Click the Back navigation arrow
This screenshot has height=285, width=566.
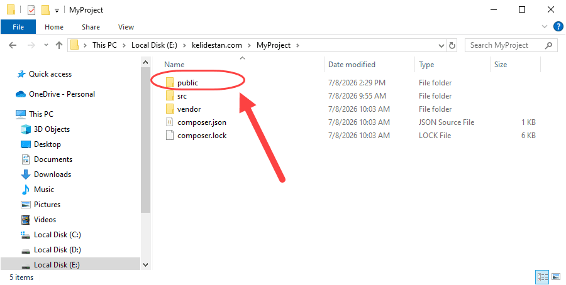(x=13, y=45)
